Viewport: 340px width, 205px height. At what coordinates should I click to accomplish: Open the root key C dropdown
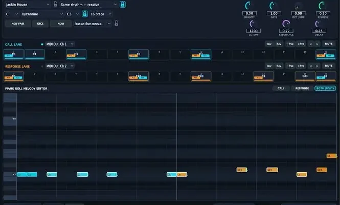(12, 14)
